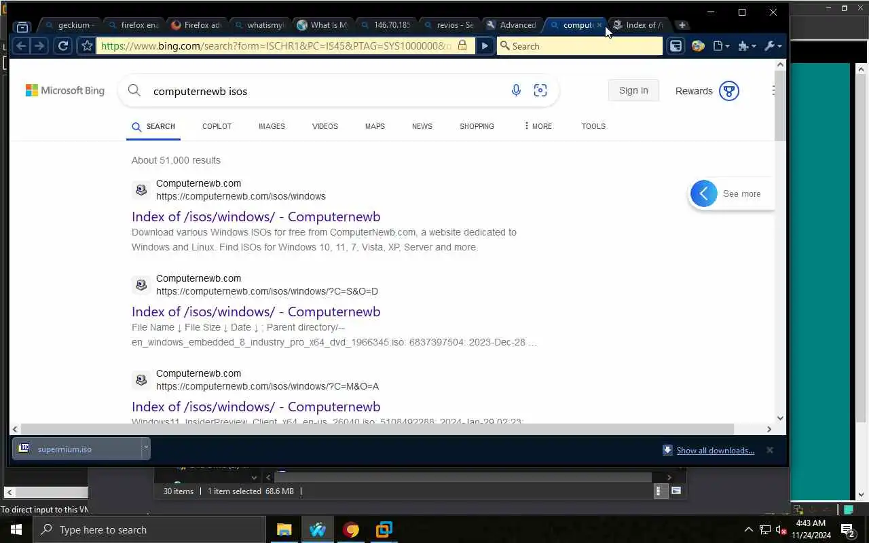
Task: Open the sidebar panel icon in the toolbar
Action: pyautogui.click(x=676, y=45)
